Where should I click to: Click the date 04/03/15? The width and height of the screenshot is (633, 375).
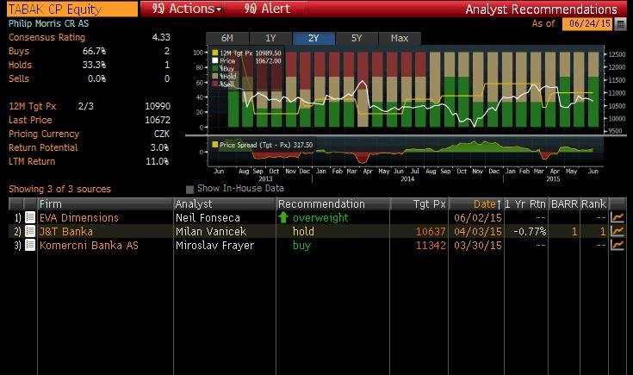478,232
